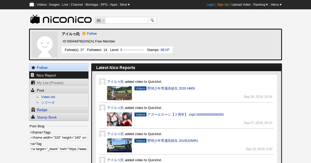311x163 pixels.
Task: Open Blomaga in the top navigation
Action: pyautogui.click(x=92, y=5)
